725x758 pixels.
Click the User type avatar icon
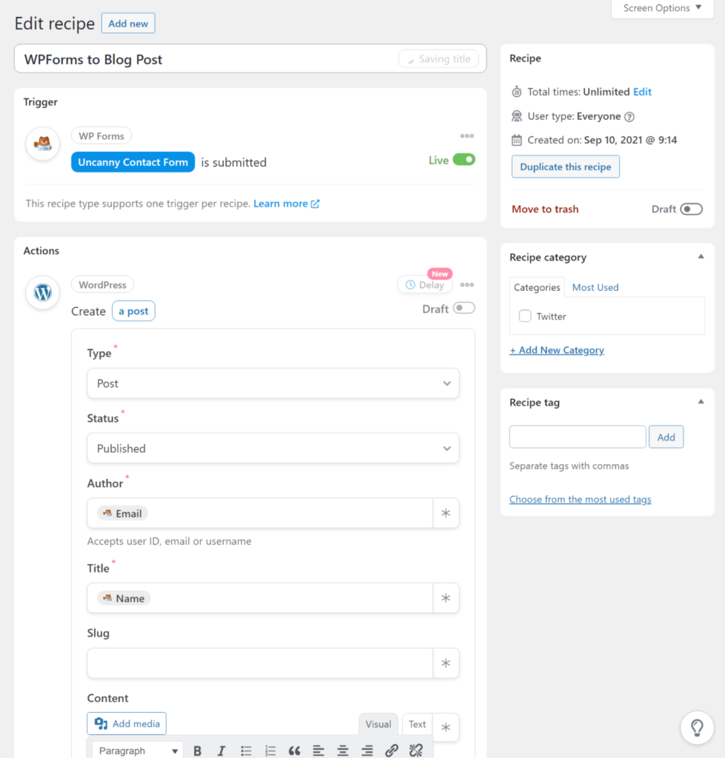517,116
